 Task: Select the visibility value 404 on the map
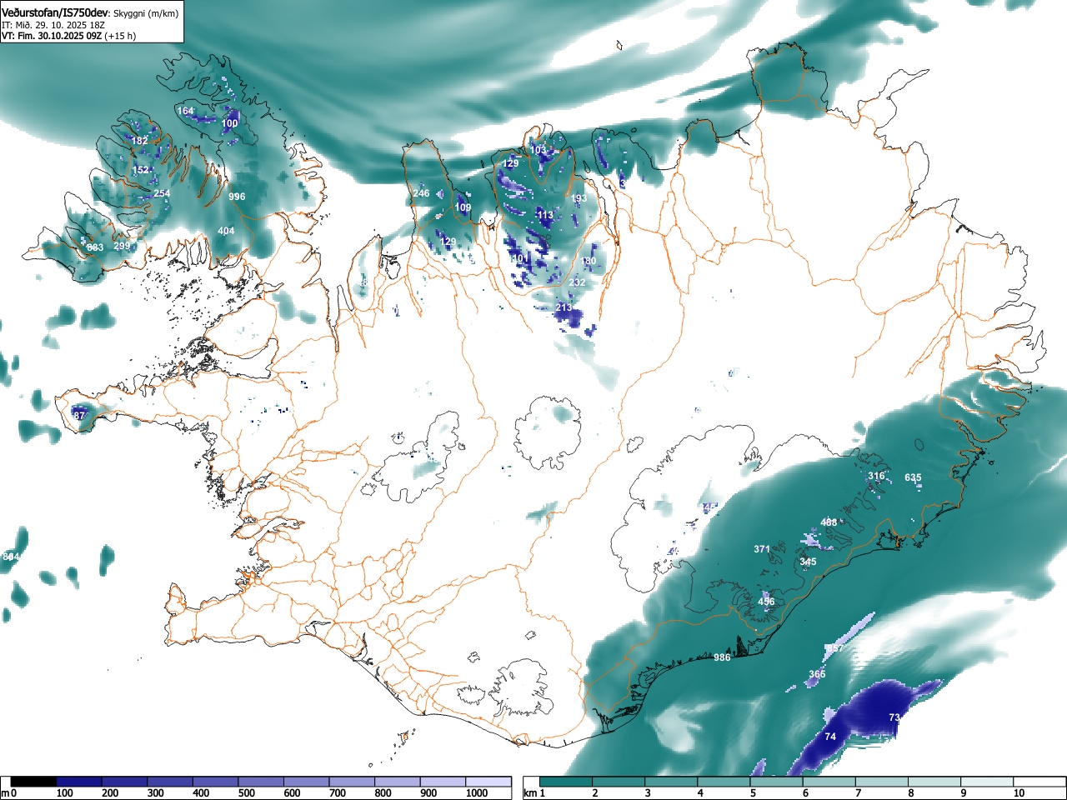click(x=226, y=231)
